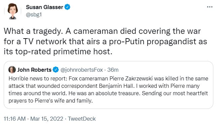Screen dimensions: 216x124
Task: Open the three-dot more options menu
Action: [210, 7]
